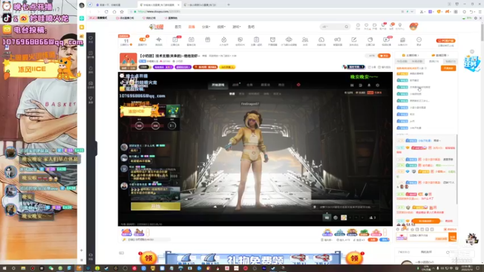Switch to the 直播回看 panel tab
Image resolution: width=484 pixels, height=272 pixels.
coord(440,55)
